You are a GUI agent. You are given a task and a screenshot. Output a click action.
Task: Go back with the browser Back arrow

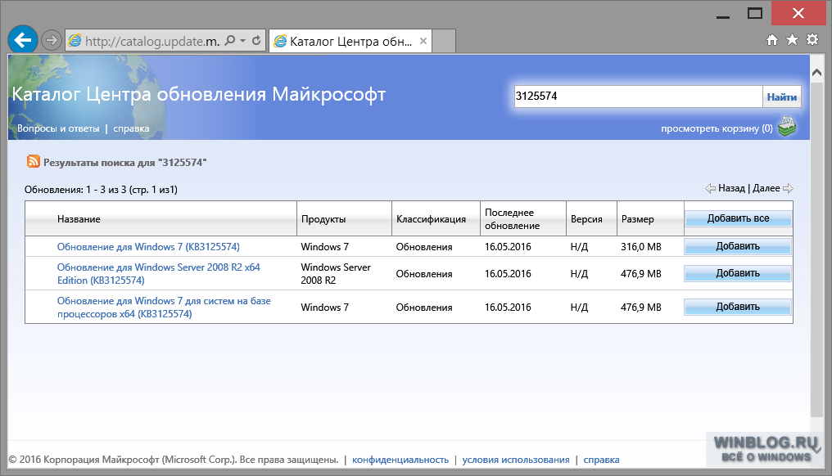[23, 40]
